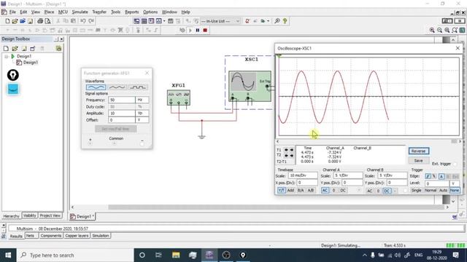
Task: Toggle the design toolbox view icon
Action: tap(136, 21)
